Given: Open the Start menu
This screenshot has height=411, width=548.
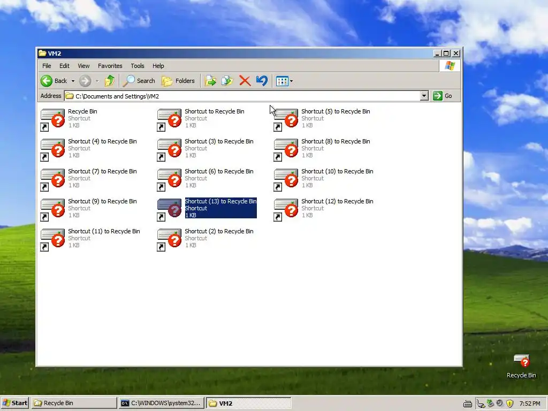Looking at the screenshot, I should (14, 403).
